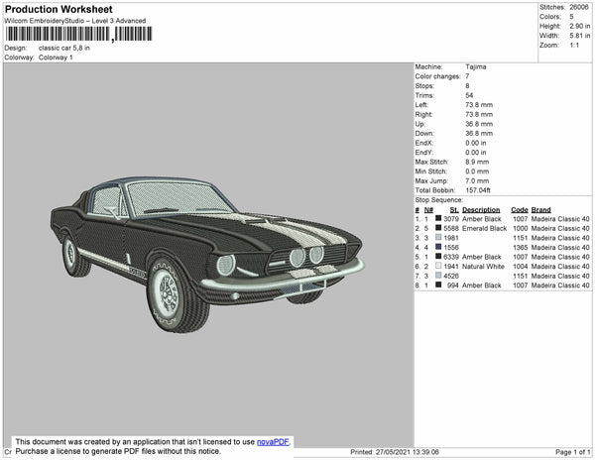Viewport: 595px width, 460px height.
Task: Click the Page 1 of 1 footer text
Action: tap(569, 452)
